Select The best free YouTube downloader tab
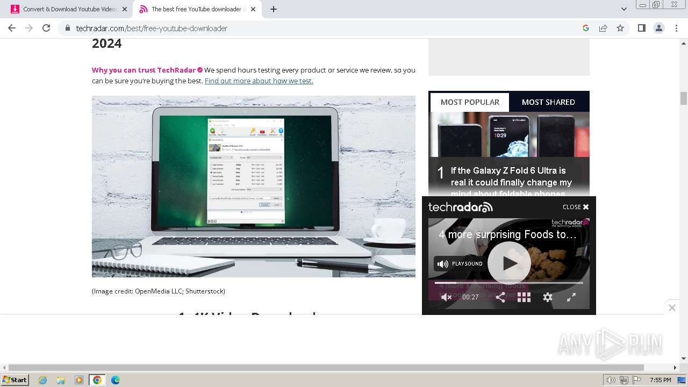Viewport: 688px width, 387px height. click(x=197, y=9)
